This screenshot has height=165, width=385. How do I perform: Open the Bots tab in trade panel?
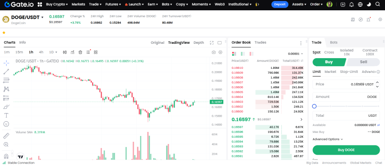click(334, 42)
